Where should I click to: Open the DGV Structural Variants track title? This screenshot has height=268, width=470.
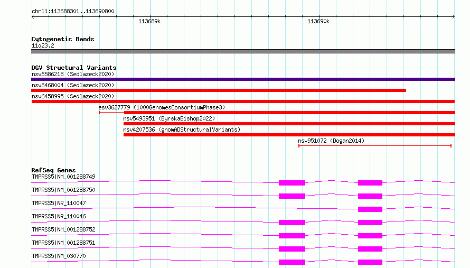[x=74, y=68]
